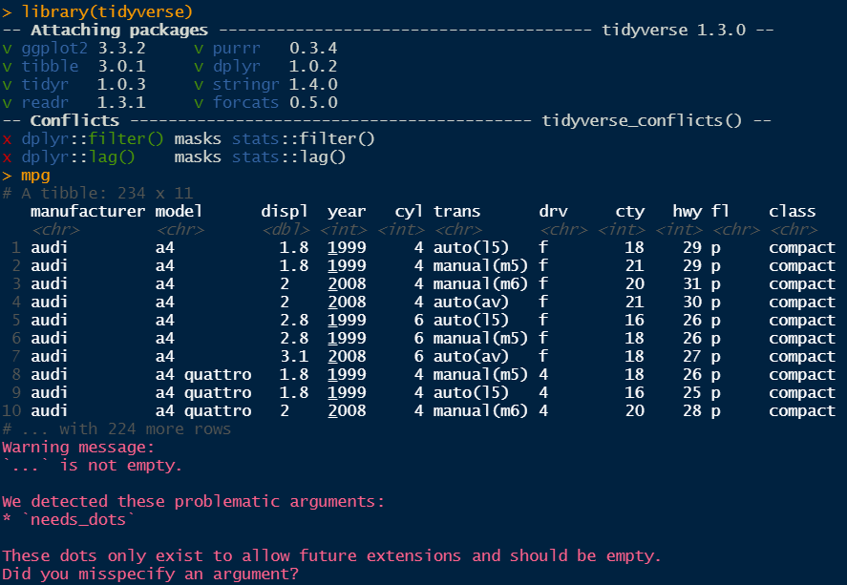Click the 'trans' column header
This screenshot has height=585, width=847.
click(456, 212)
